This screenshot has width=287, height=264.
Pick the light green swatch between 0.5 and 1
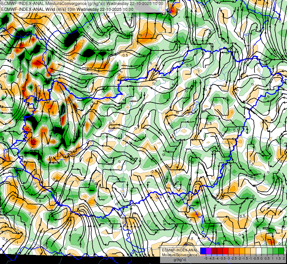pos(270,251)
